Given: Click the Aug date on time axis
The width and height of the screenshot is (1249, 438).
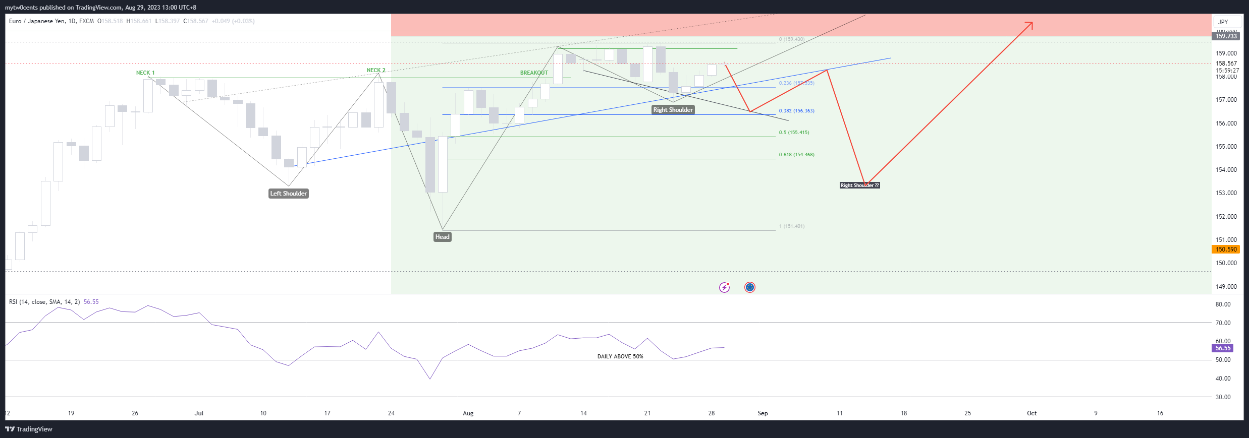Looking at the screenshot, I should click(x=468, y=413).
